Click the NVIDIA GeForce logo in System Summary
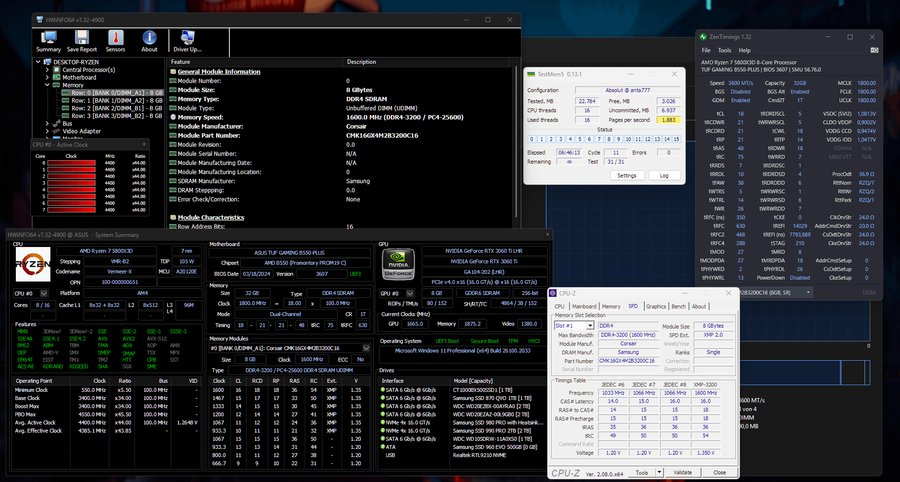Screen dimensions: 900x482 click(398, 264)
